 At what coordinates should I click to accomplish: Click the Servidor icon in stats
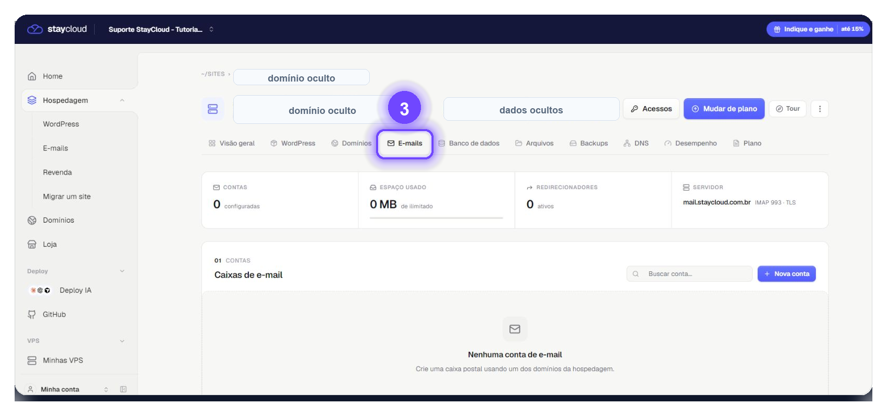point(686,187)
